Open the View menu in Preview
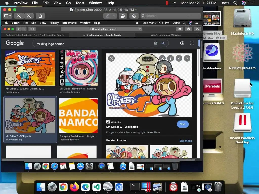This screenshot has width=259, height=194. (57, 3)
